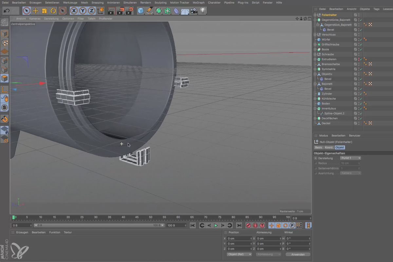Click the checkered texture tag on Deckel
Screen dimensions: 393x262
(x=370, y=123)
